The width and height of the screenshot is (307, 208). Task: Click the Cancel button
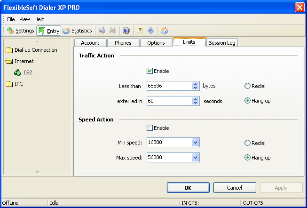pyautogui.click(x=235, y=188)
